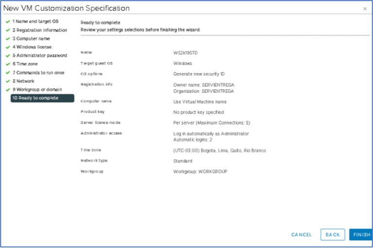Select the highlighted Ready to complete step
This screenshot has height=248, width=373.
click(x=42, y=98)
